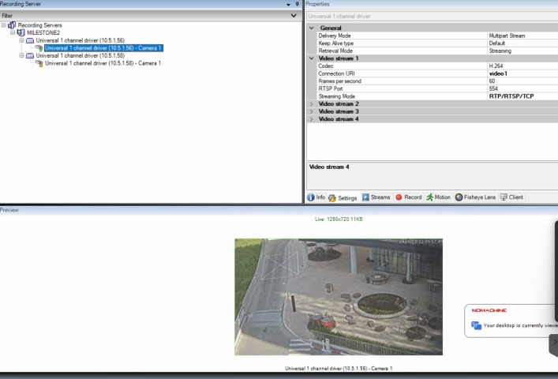Viewport: 558px width, 379px height.
Task: Click the 10.5.1.56 driver hardware icon
Action: coord(30,40)
